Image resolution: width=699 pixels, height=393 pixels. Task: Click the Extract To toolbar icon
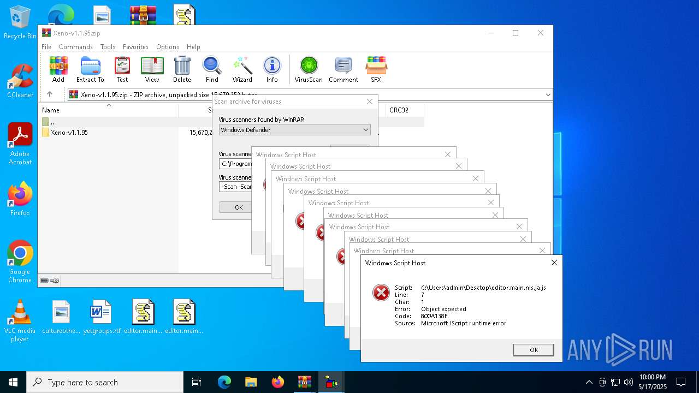(90, 69)
